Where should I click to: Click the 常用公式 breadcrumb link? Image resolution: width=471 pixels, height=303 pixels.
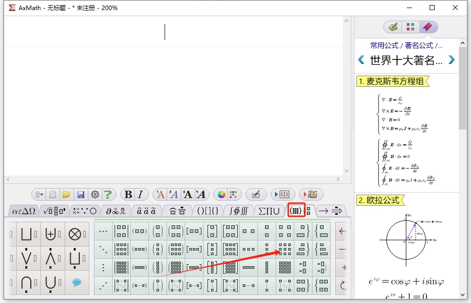[x=385, y=45]
